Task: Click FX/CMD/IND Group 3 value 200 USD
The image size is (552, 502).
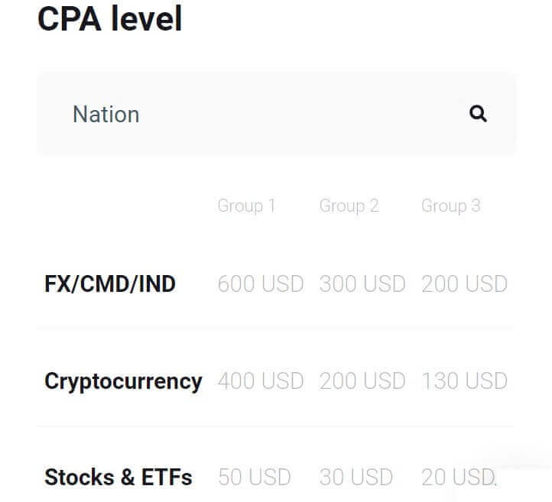Action: [464, 284]
